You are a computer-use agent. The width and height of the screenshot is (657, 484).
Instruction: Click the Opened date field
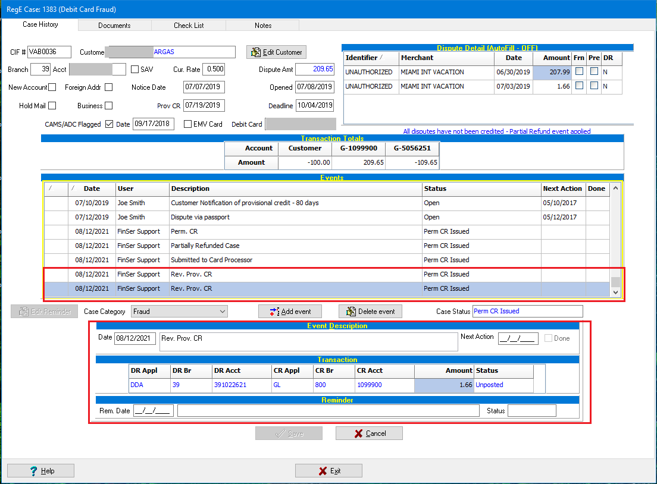point(315,87)
